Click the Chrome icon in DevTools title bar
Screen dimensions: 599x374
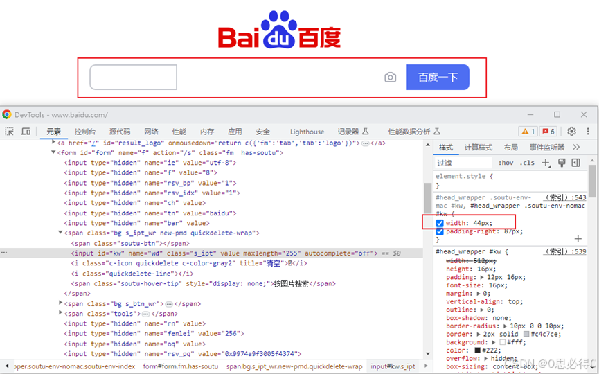point(7,114)
